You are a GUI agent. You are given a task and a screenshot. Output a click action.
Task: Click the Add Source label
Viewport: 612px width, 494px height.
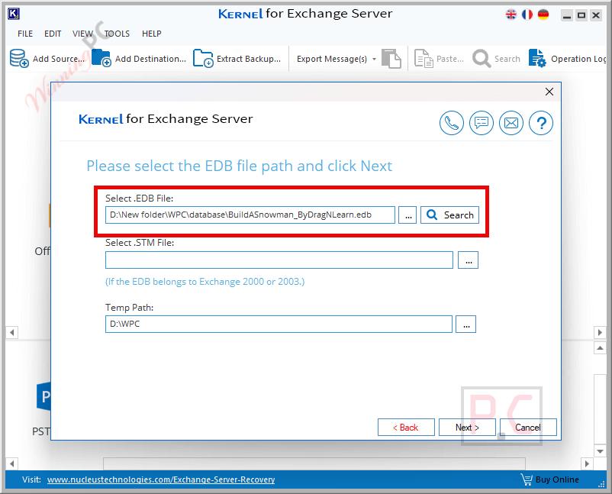(x=59, y=59)
